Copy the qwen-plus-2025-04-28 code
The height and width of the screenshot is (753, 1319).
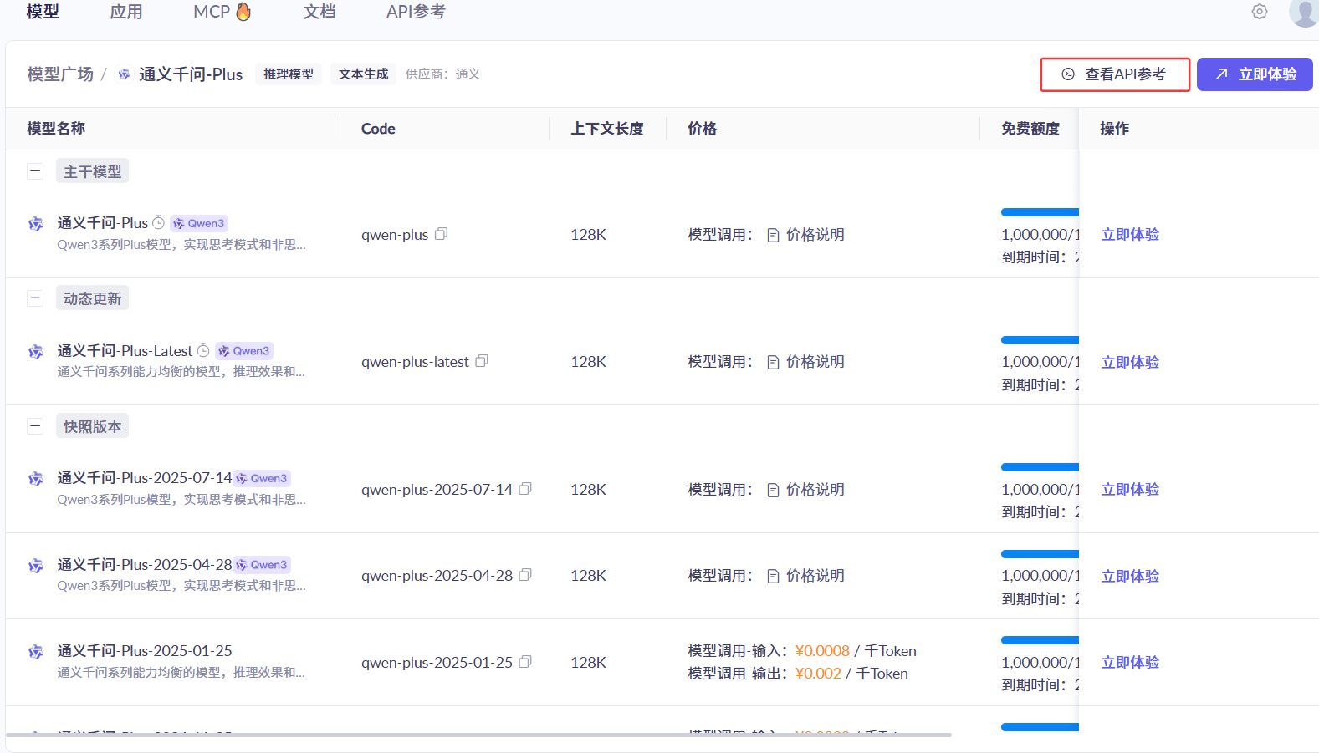pos(525,575)
